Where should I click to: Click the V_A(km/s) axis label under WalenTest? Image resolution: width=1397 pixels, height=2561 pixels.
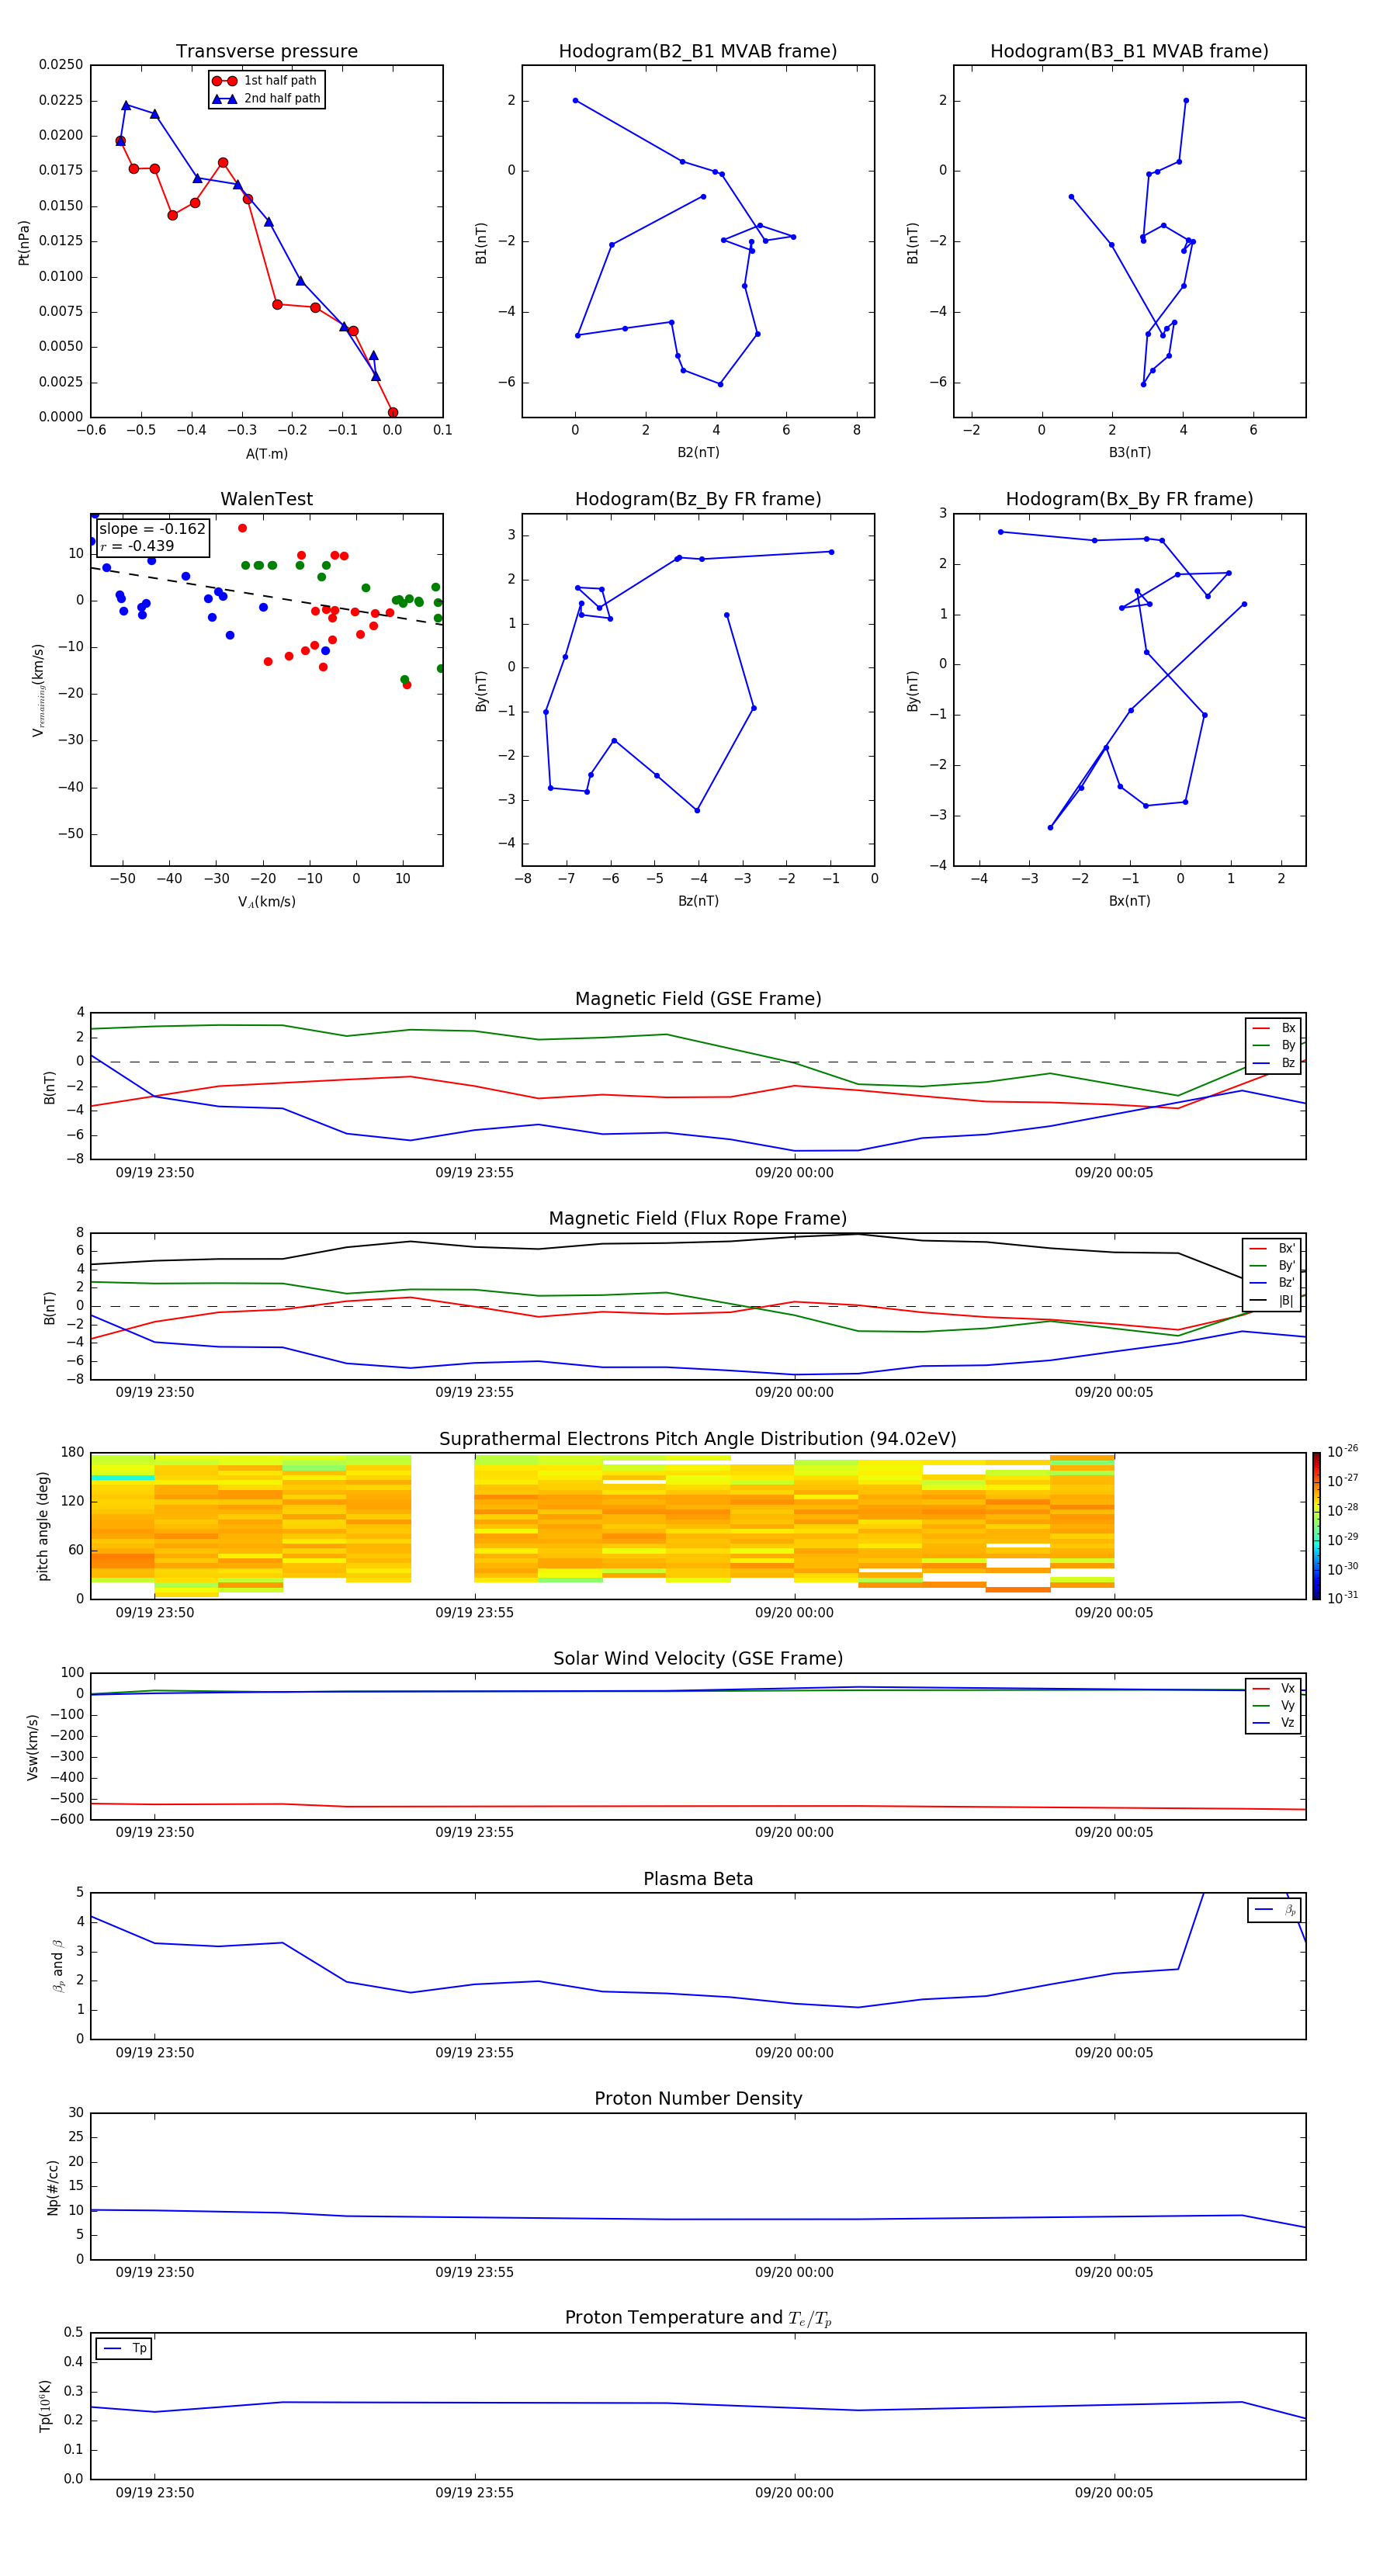[x=266, y=902]
